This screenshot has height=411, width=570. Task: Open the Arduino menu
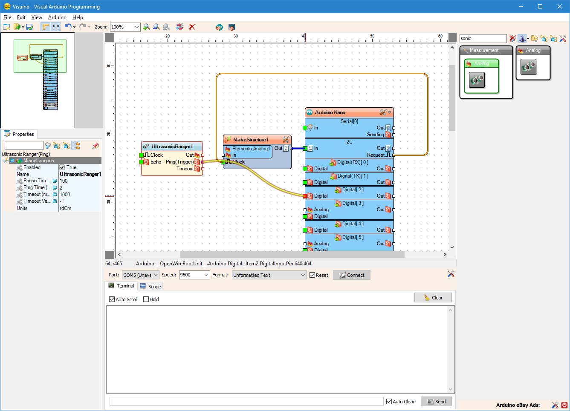[x=57, y=17]
